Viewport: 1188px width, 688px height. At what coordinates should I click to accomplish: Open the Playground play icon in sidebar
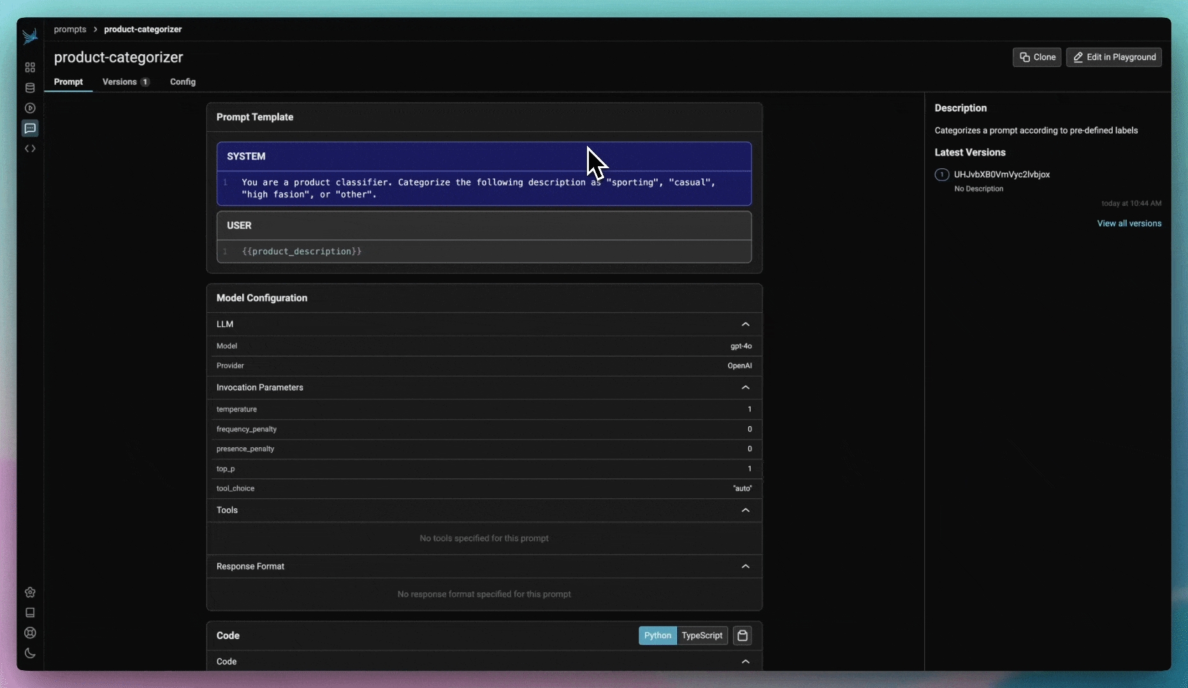click(x=30, y=108)
